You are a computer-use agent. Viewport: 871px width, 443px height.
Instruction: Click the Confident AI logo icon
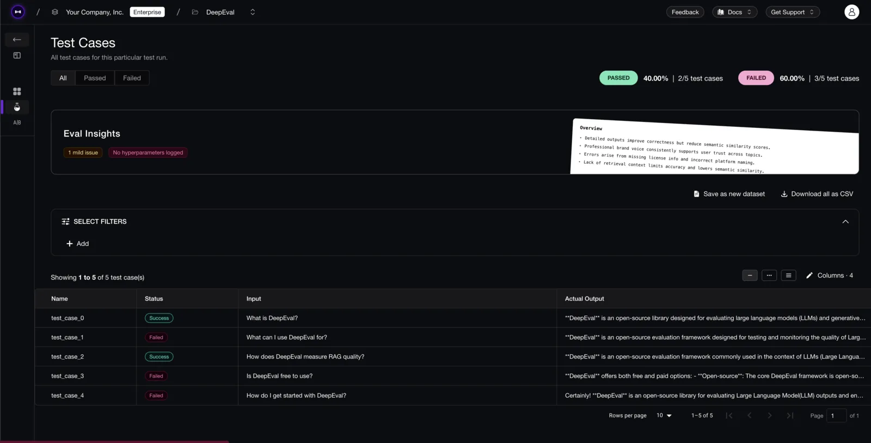pos(18,11)
